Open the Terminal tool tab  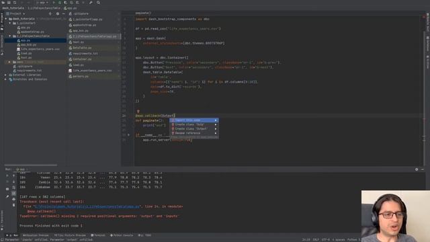tap(98, 235)
